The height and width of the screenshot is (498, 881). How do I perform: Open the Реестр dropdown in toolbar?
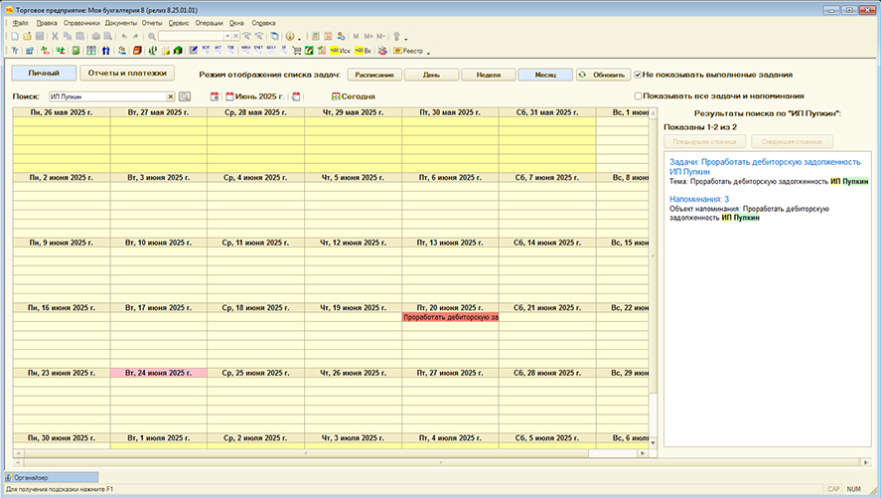click(413, 50)
